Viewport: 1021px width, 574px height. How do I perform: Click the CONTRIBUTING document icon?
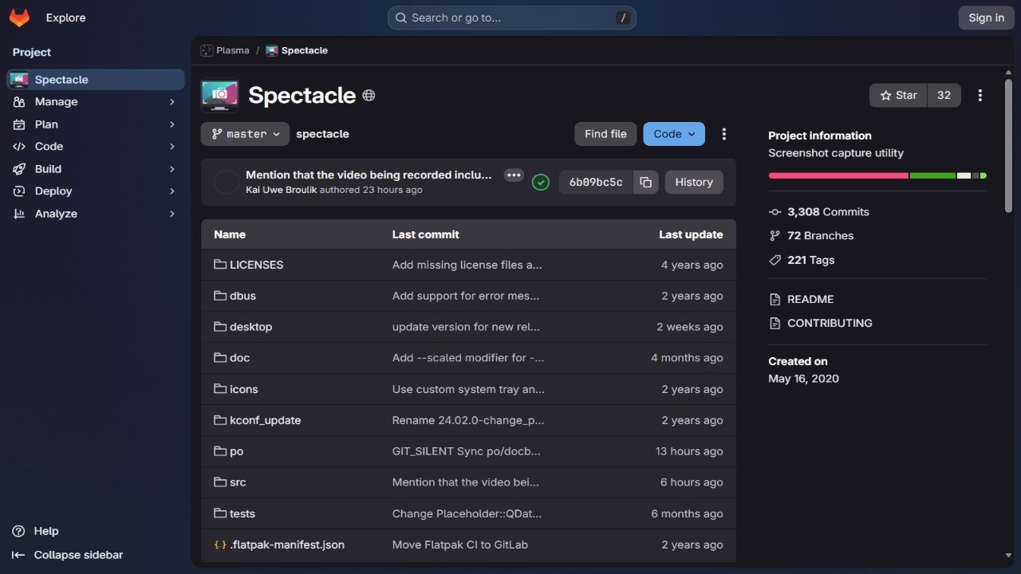775,324
